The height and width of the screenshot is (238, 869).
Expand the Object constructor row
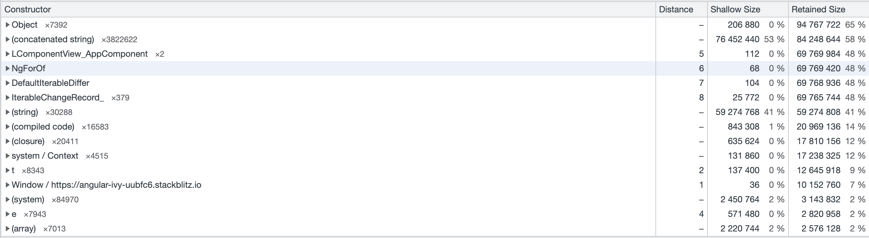[8, 25]
